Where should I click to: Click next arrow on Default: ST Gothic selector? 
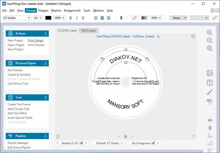(122, 143)
